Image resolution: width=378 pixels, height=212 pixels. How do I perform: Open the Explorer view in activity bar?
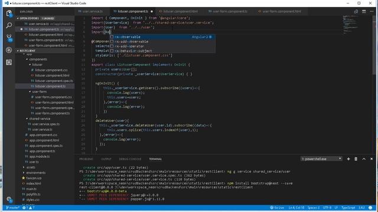pos(9,13)
